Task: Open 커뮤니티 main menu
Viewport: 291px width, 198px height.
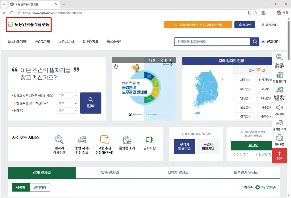Action: (x=66, y=41)
